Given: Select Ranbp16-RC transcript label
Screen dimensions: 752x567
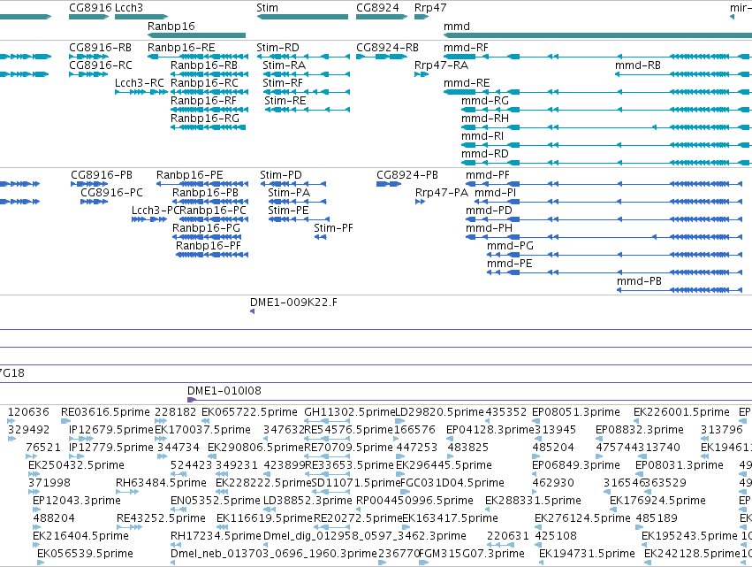Looking at the screenshot, I should (204, 83).
